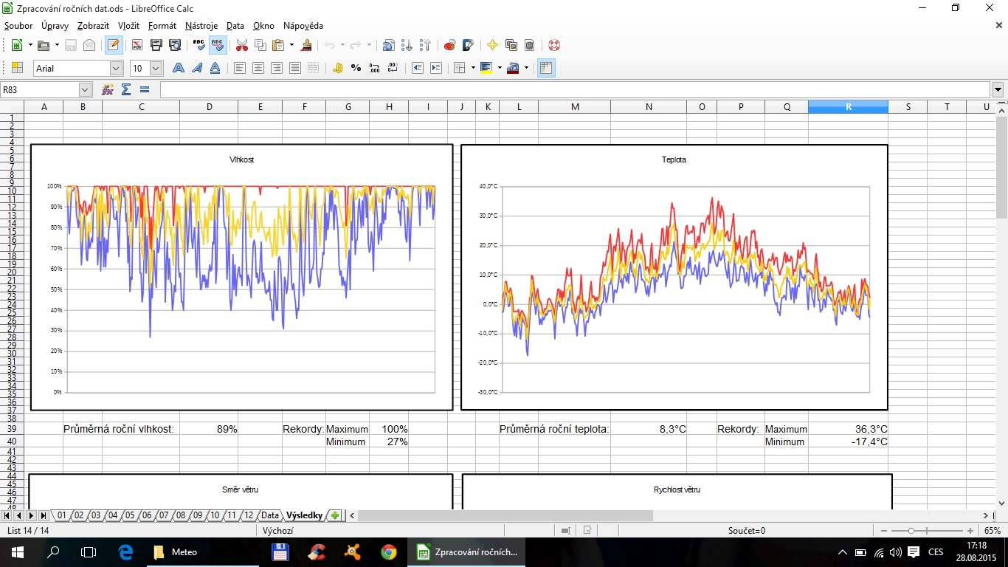The height and width of the screenshot is (567, 1008).
Task: Insert a hyperlink
Action: (x=388, y=45)
